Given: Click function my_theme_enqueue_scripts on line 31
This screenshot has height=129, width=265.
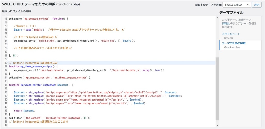Looking at the screenshot, I should coord(33,66).
